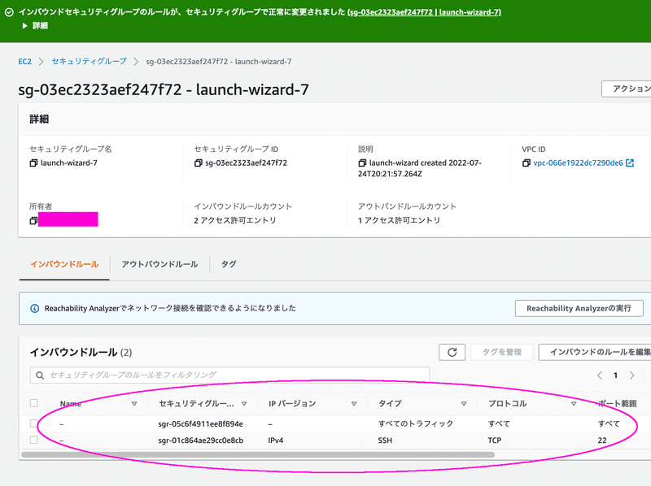The width and height of the screenshot is (651, 486).
Task: Check the rule sgr-05c6f4911ee8f894e row
Action: pyautogui.click(x=34, y=423)
